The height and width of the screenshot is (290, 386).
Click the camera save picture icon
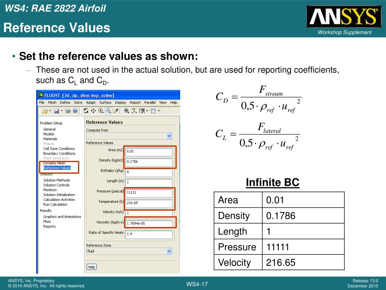coord(68,111)
